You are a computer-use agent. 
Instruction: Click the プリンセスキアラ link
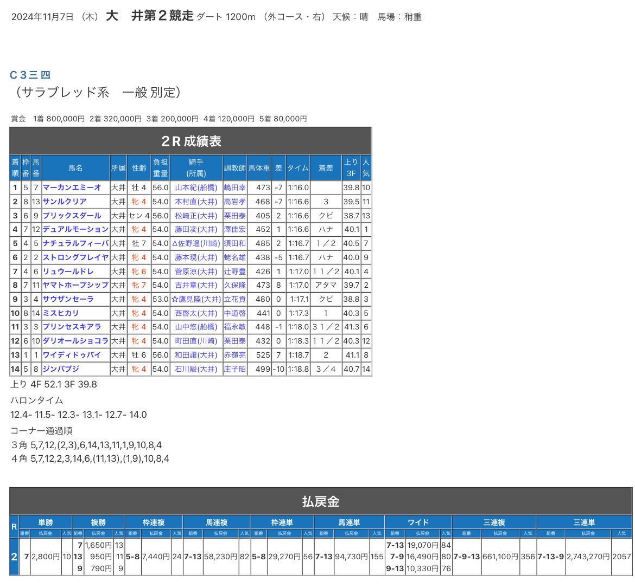[72, 327]
